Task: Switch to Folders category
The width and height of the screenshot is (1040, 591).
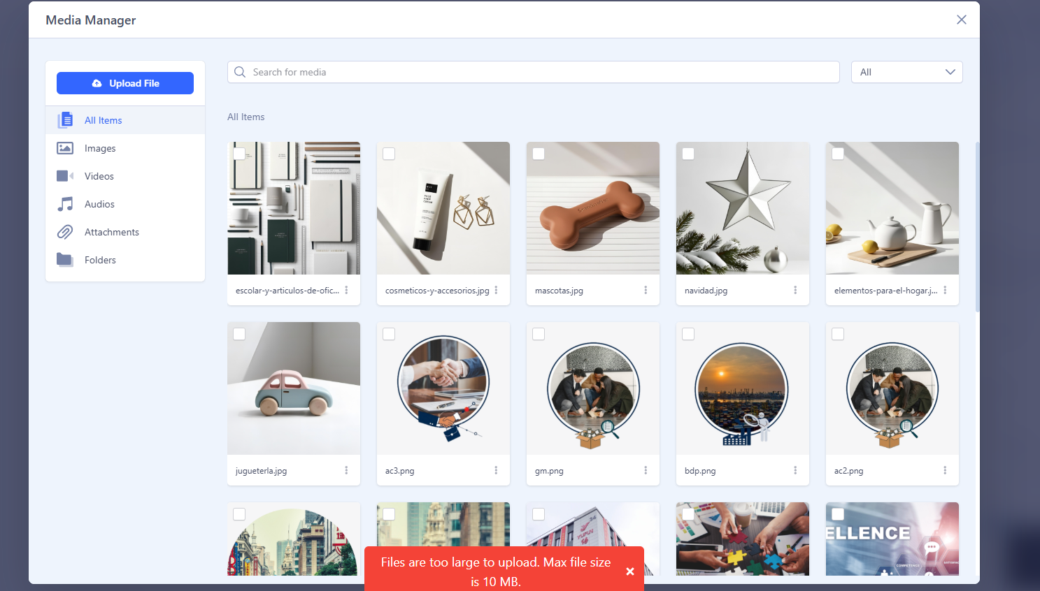Action: 125,260
